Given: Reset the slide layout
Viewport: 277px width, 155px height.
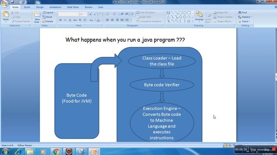Looking at the screenshot, I should (x=47, y=17).
